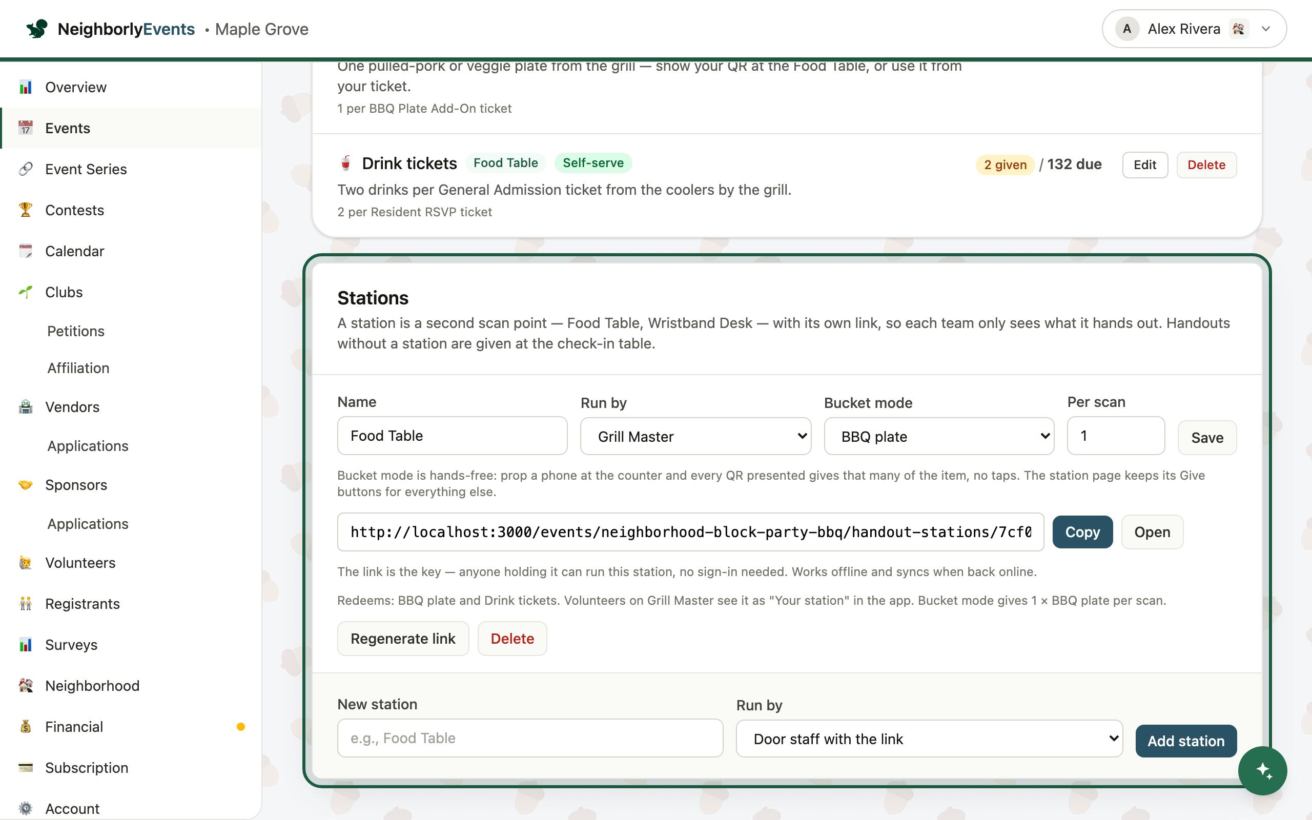Open the Petitions sidebar item
This screenshot has height=820, width=1312.
tap(76, 331)
